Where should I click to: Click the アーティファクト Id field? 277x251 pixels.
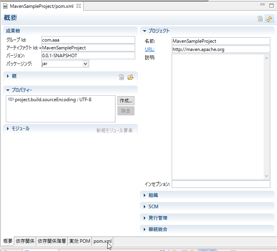point(88,48)
